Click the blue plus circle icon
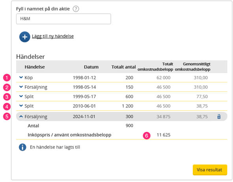The height and width of the screenshot is (182, 233). pyautogui.click(x=25, y=37)
